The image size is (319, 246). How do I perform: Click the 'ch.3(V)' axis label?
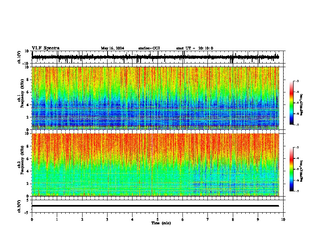pos(19,206)
